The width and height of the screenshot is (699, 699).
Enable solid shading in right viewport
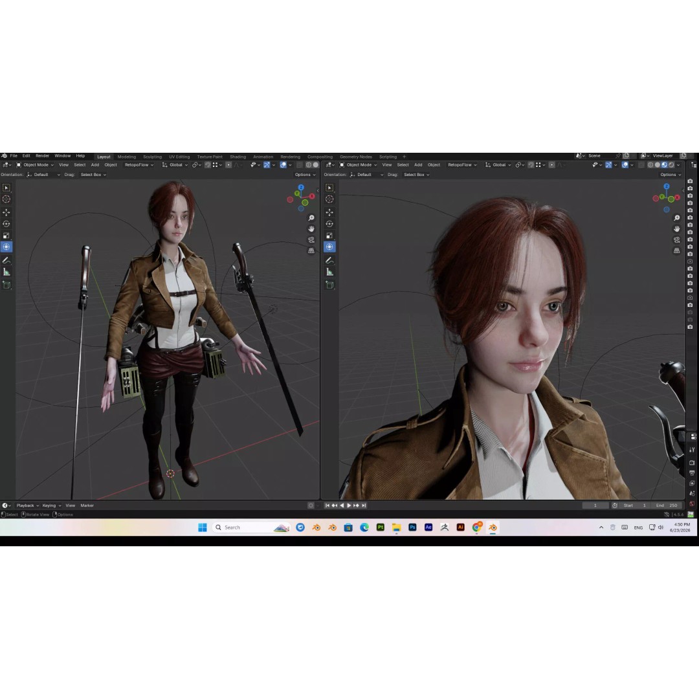(x=657, y=165)
